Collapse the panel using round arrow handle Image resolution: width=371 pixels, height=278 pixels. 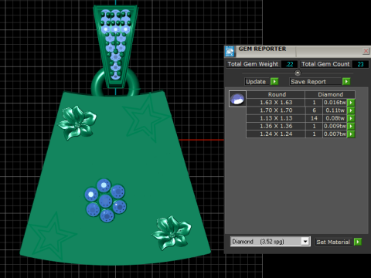[298, 73]
